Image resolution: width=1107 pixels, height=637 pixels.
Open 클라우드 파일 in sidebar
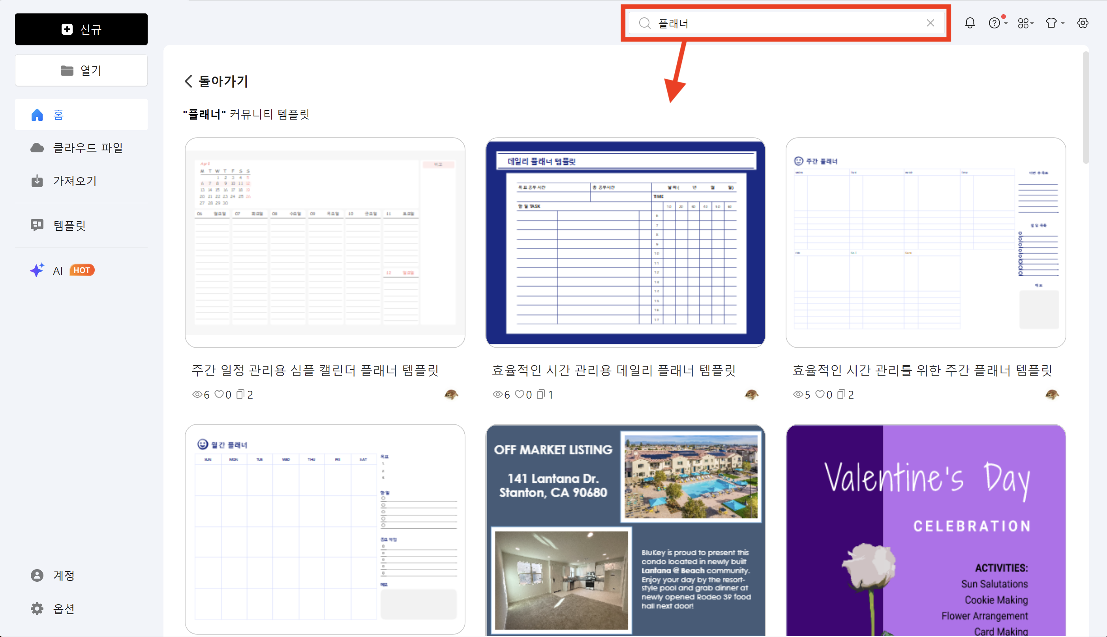point(88,148)
